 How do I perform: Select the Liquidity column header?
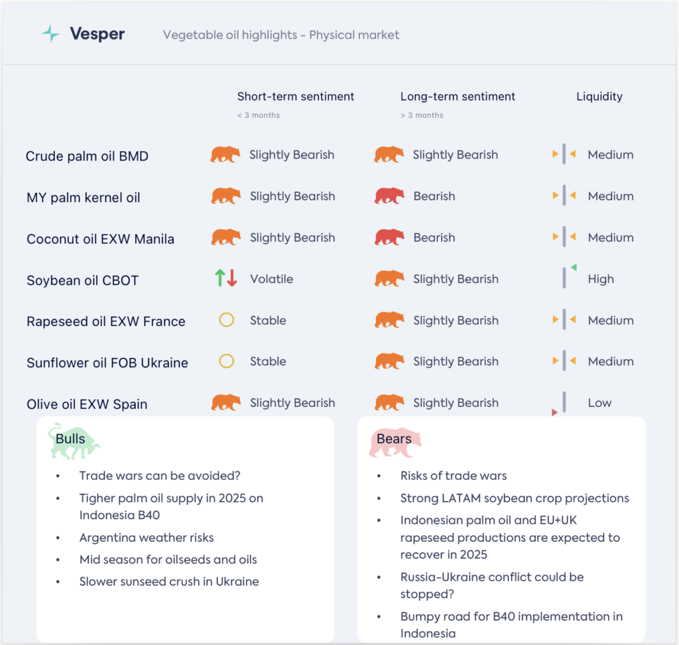click(599, 97)
